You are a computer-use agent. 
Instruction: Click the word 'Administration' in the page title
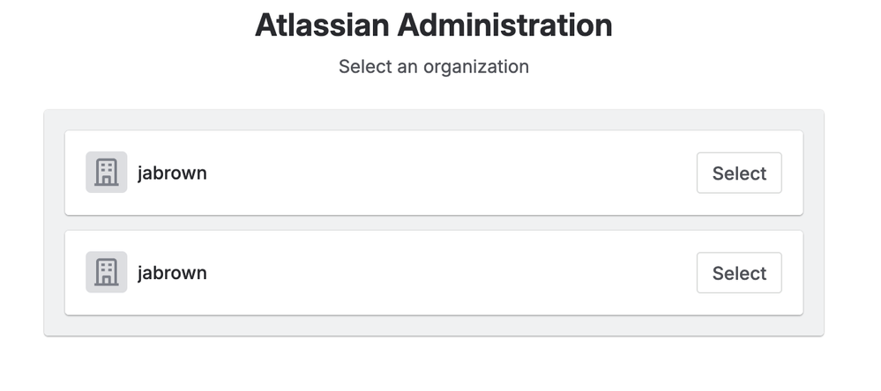(x=504, y=25)
